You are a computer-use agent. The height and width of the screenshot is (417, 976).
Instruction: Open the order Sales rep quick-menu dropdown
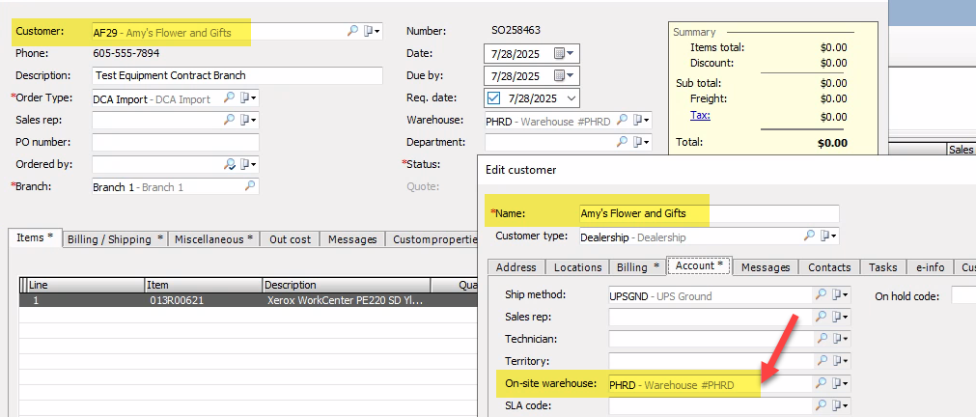click(x=249, y=120)
